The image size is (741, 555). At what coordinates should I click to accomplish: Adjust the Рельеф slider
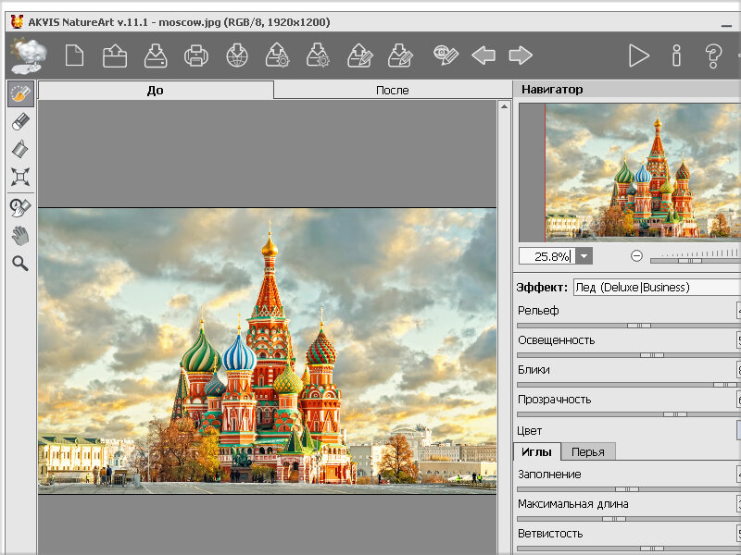point(639,326)
